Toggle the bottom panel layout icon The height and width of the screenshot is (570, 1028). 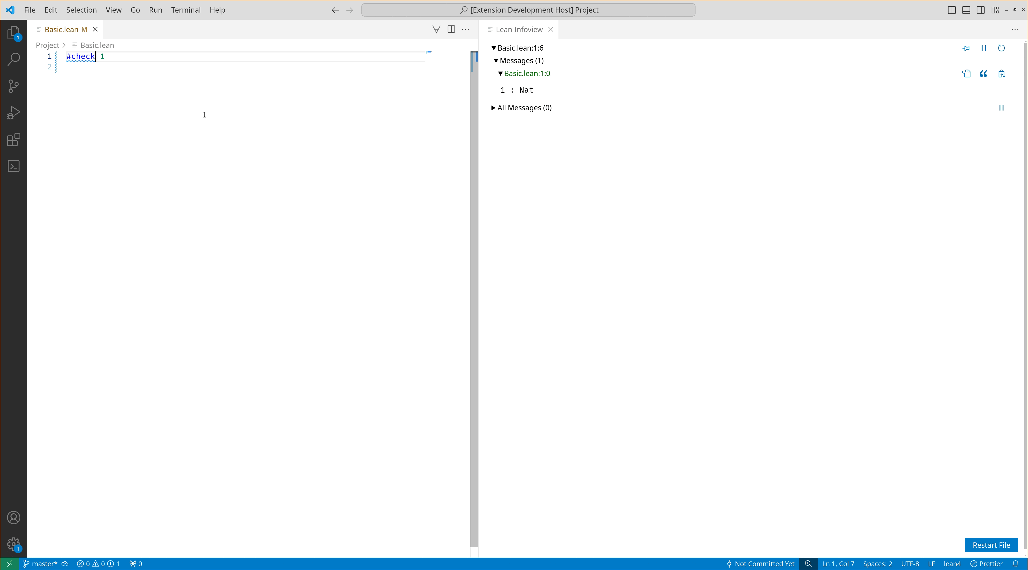pos(966,10)
